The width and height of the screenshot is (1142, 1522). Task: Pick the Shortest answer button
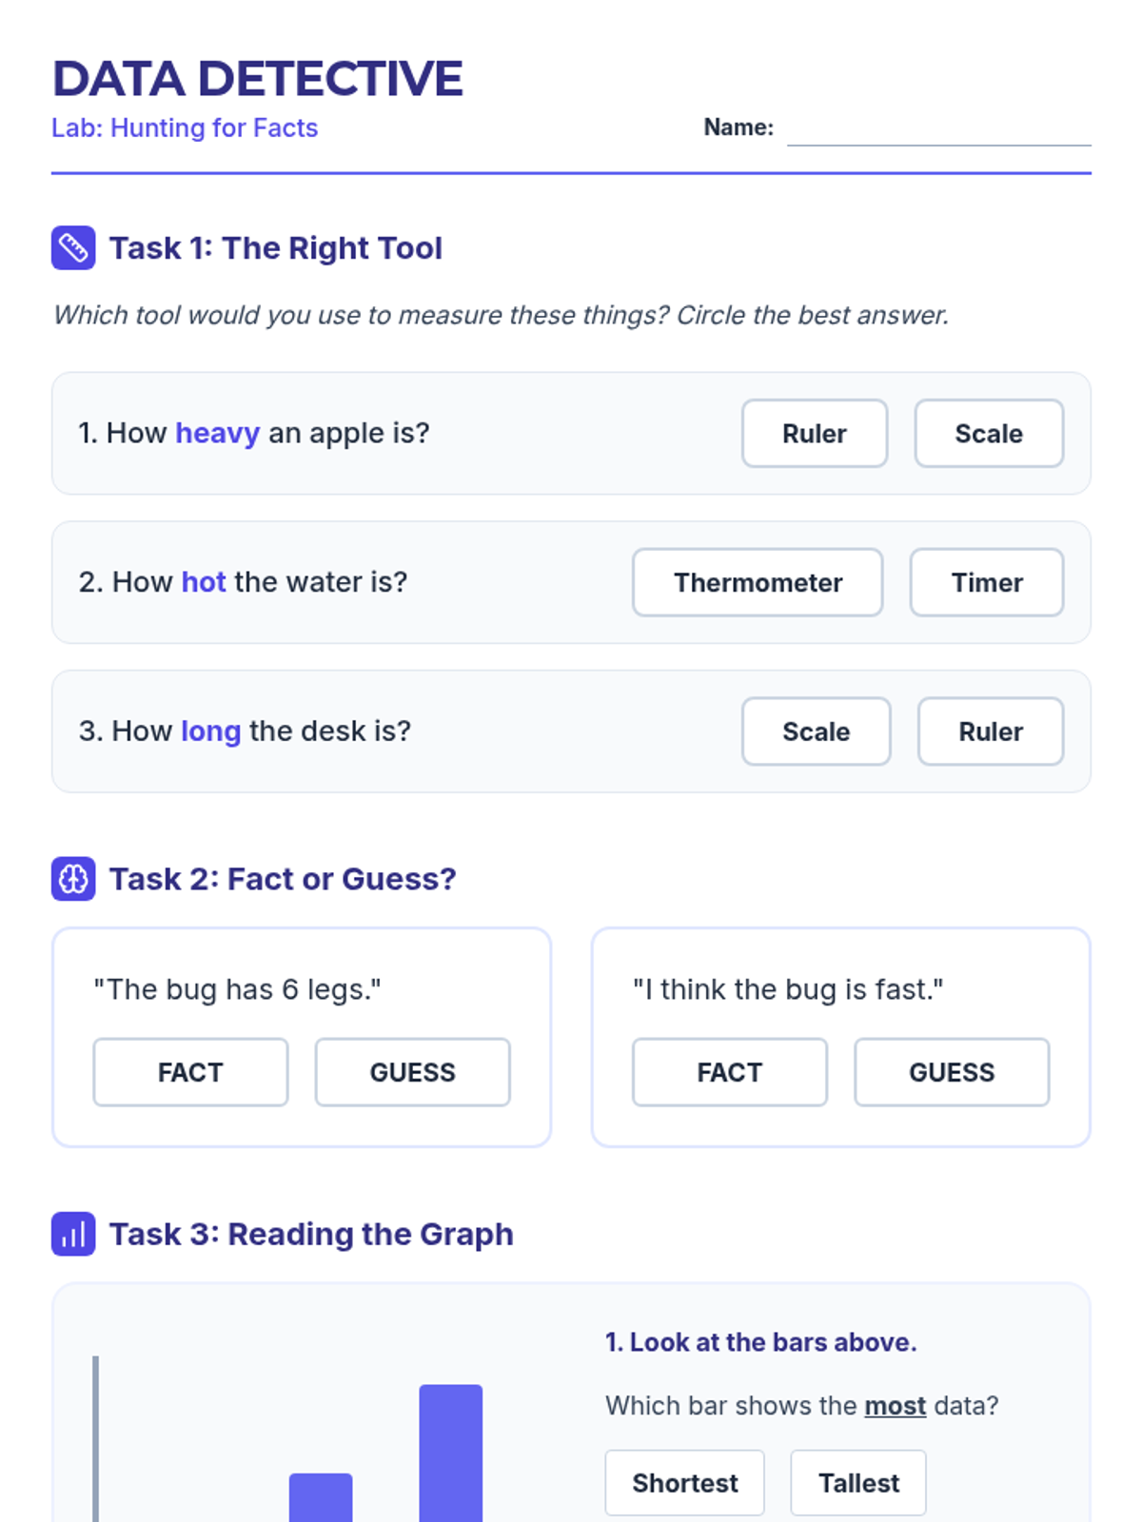684,1483
